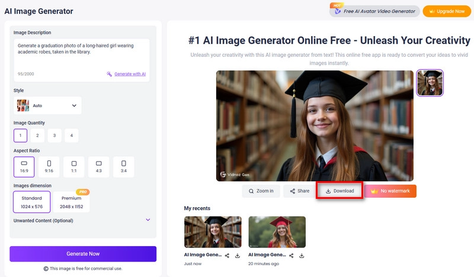Select image quantity 1

20,136
